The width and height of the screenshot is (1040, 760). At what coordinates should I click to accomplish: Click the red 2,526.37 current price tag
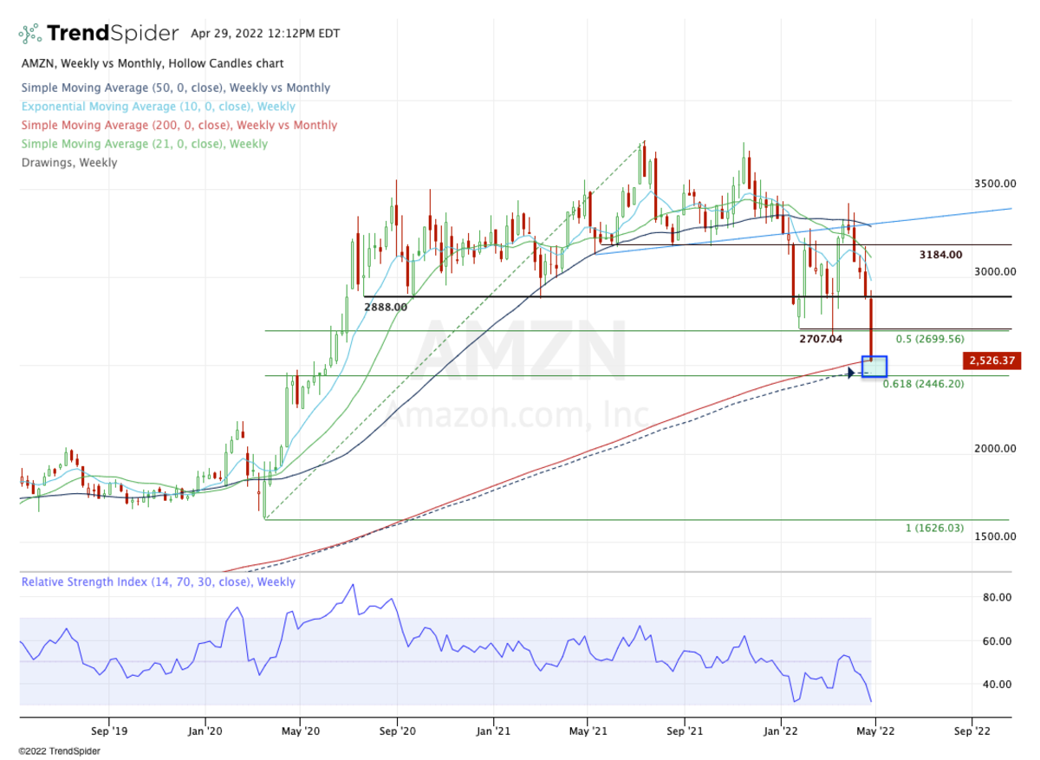[x=992, y=360]
